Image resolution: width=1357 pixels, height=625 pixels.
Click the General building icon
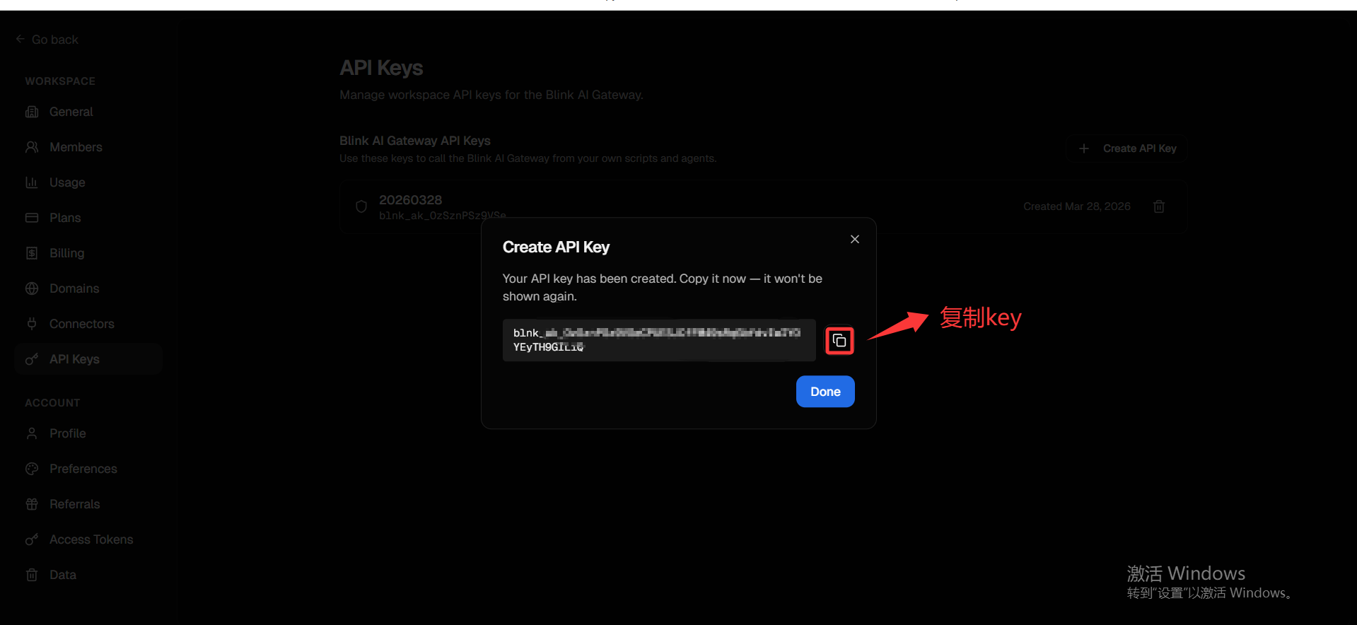pos(32,112)
